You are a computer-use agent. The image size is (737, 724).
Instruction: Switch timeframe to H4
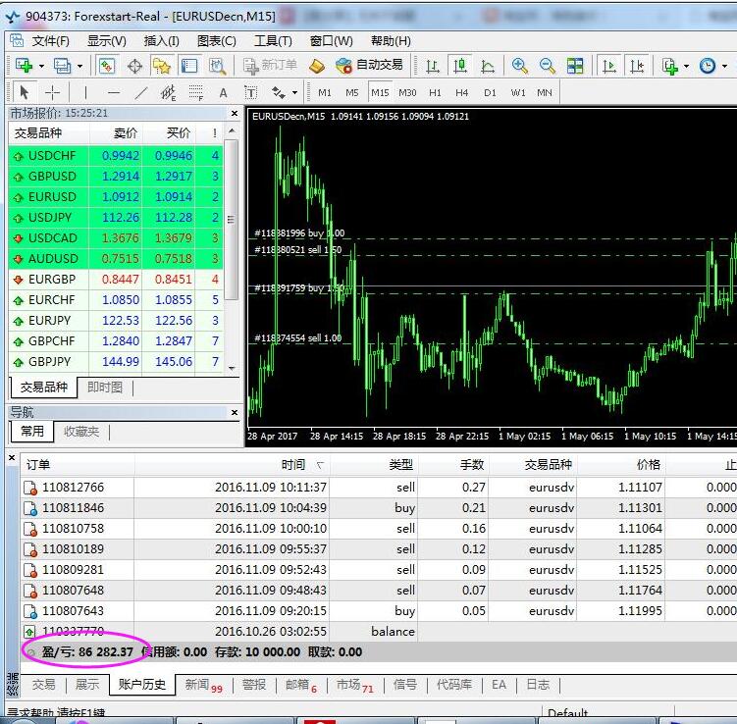(461, 92)
